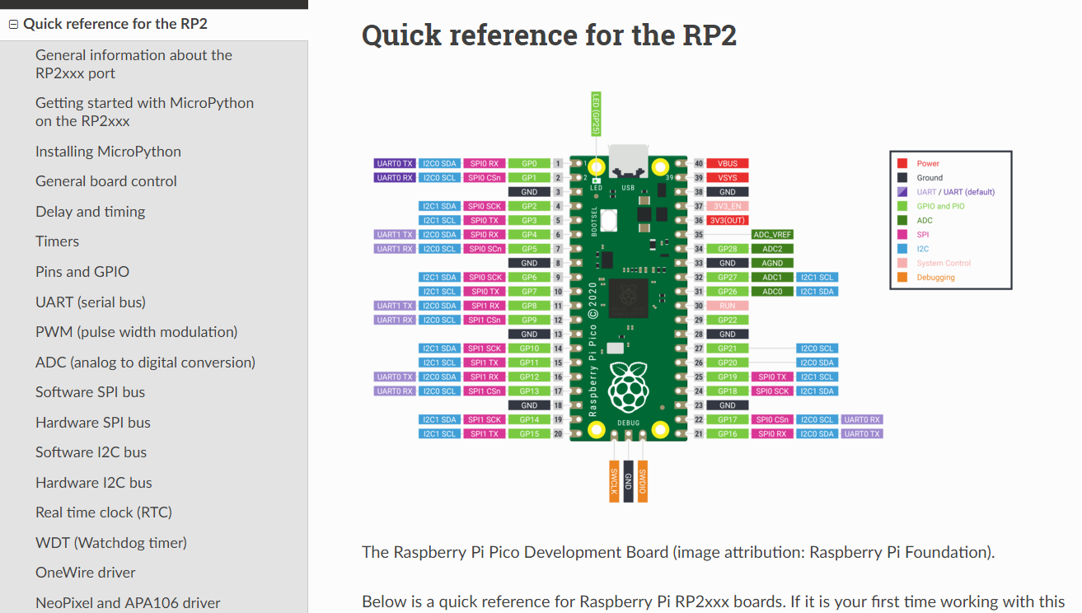Click the red Power legend swatch
This screenshot has height=613, width=1082.
click(902, 164)
